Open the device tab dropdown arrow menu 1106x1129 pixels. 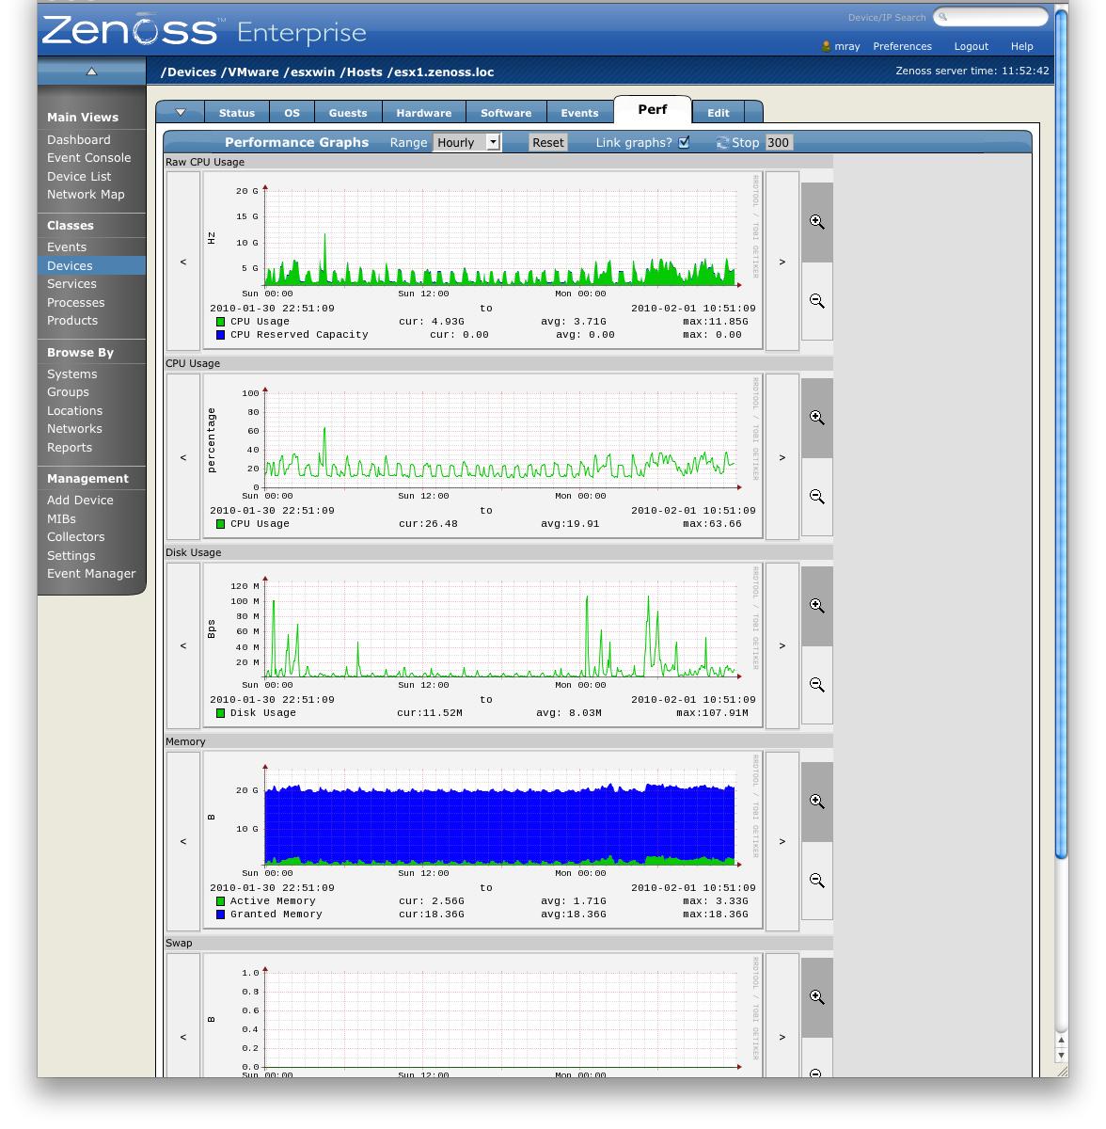pyautogui.click(x=181, y=113)
